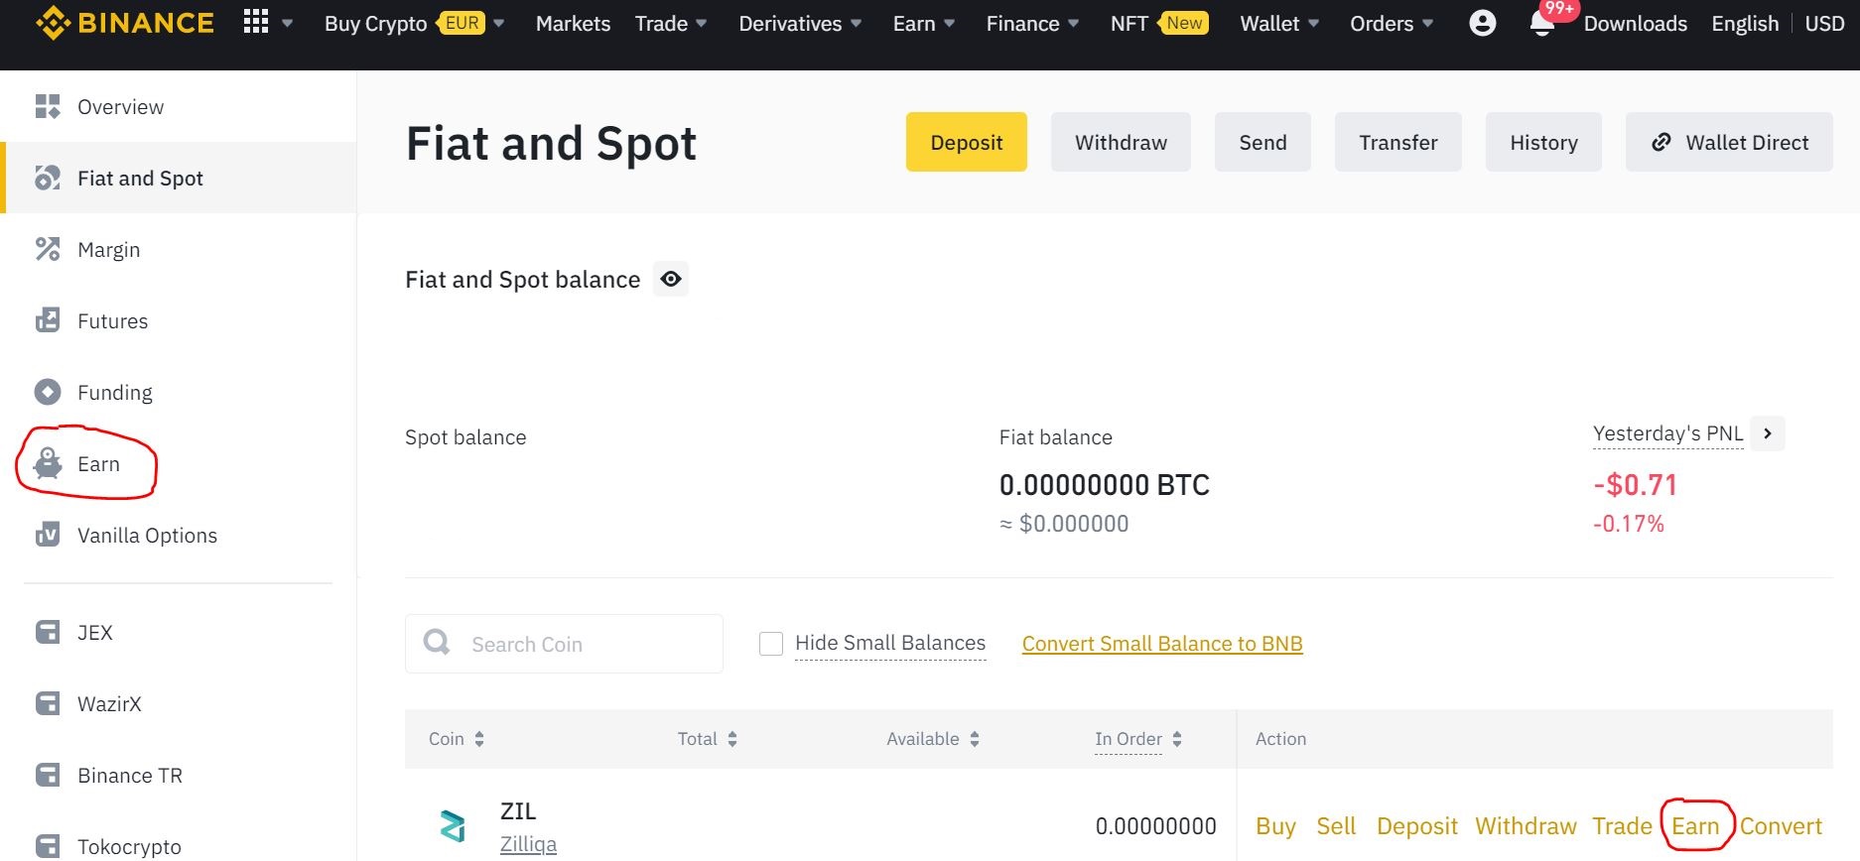Click Trade action for ZIL
The height and width of the screenshot is (861, 1860).
click(x=1622, y=826)
